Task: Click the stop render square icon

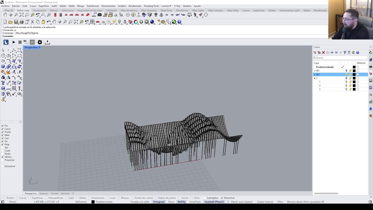Action: 20,42
